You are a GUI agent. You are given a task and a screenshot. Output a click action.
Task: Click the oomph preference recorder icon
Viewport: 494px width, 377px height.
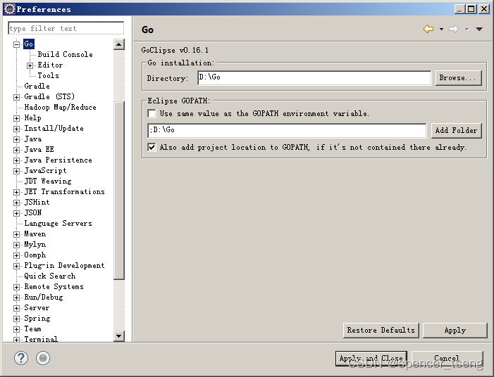click(x=43, y=358)
